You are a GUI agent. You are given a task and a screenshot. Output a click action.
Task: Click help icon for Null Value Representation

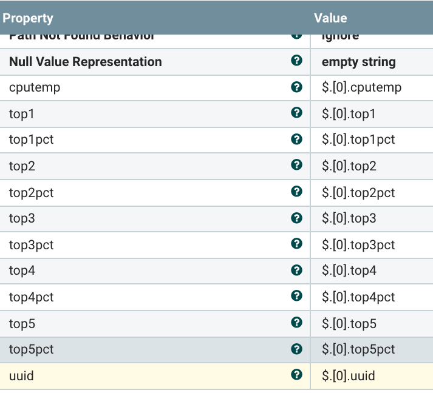tap(296, 61)
